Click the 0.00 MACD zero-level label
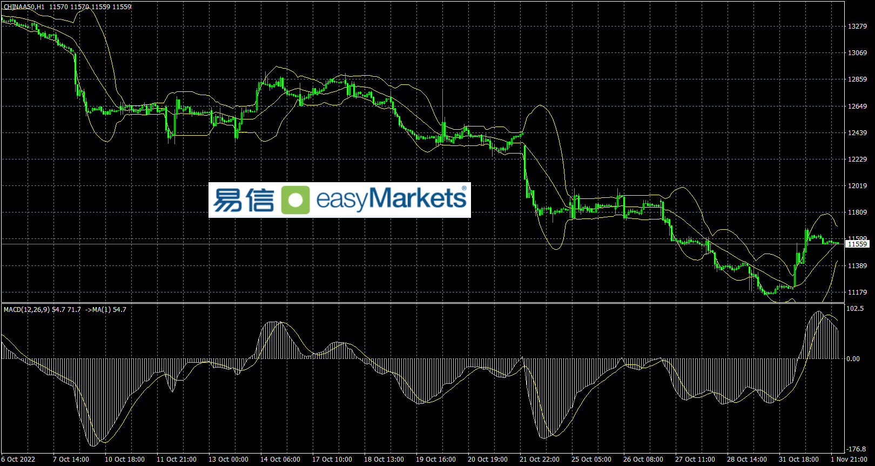This screenshot has width=875, height=466. click(853, 359)
